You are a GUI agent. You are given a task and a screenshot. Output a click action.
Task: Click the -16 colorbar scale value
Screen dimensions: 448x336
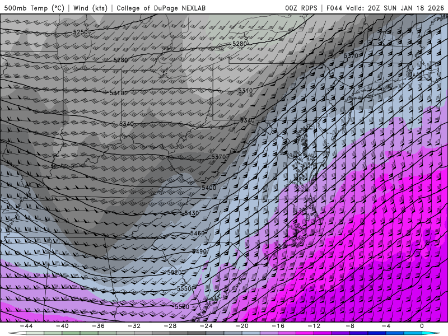click(278, 326)
